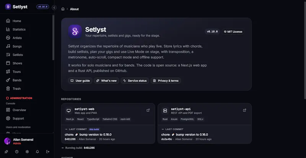Open the User guide

pyautogui.click(x=80, y=81)
